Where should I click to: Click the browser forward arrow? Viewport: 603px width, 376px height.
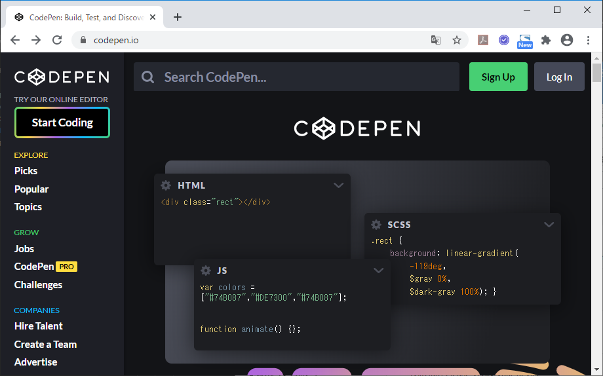click(x=36, y=40)
